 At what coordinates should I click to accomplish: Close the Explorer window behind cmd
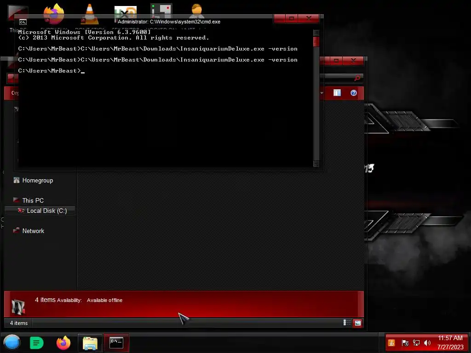pos(353,61)
